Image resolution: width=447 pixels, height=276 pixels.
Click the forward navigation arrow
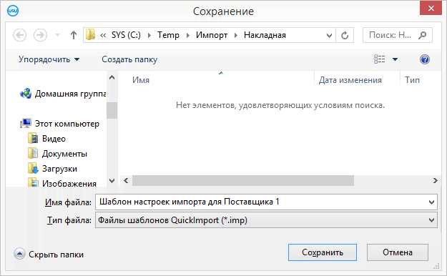pyautogui.click(x=40, y=35)
